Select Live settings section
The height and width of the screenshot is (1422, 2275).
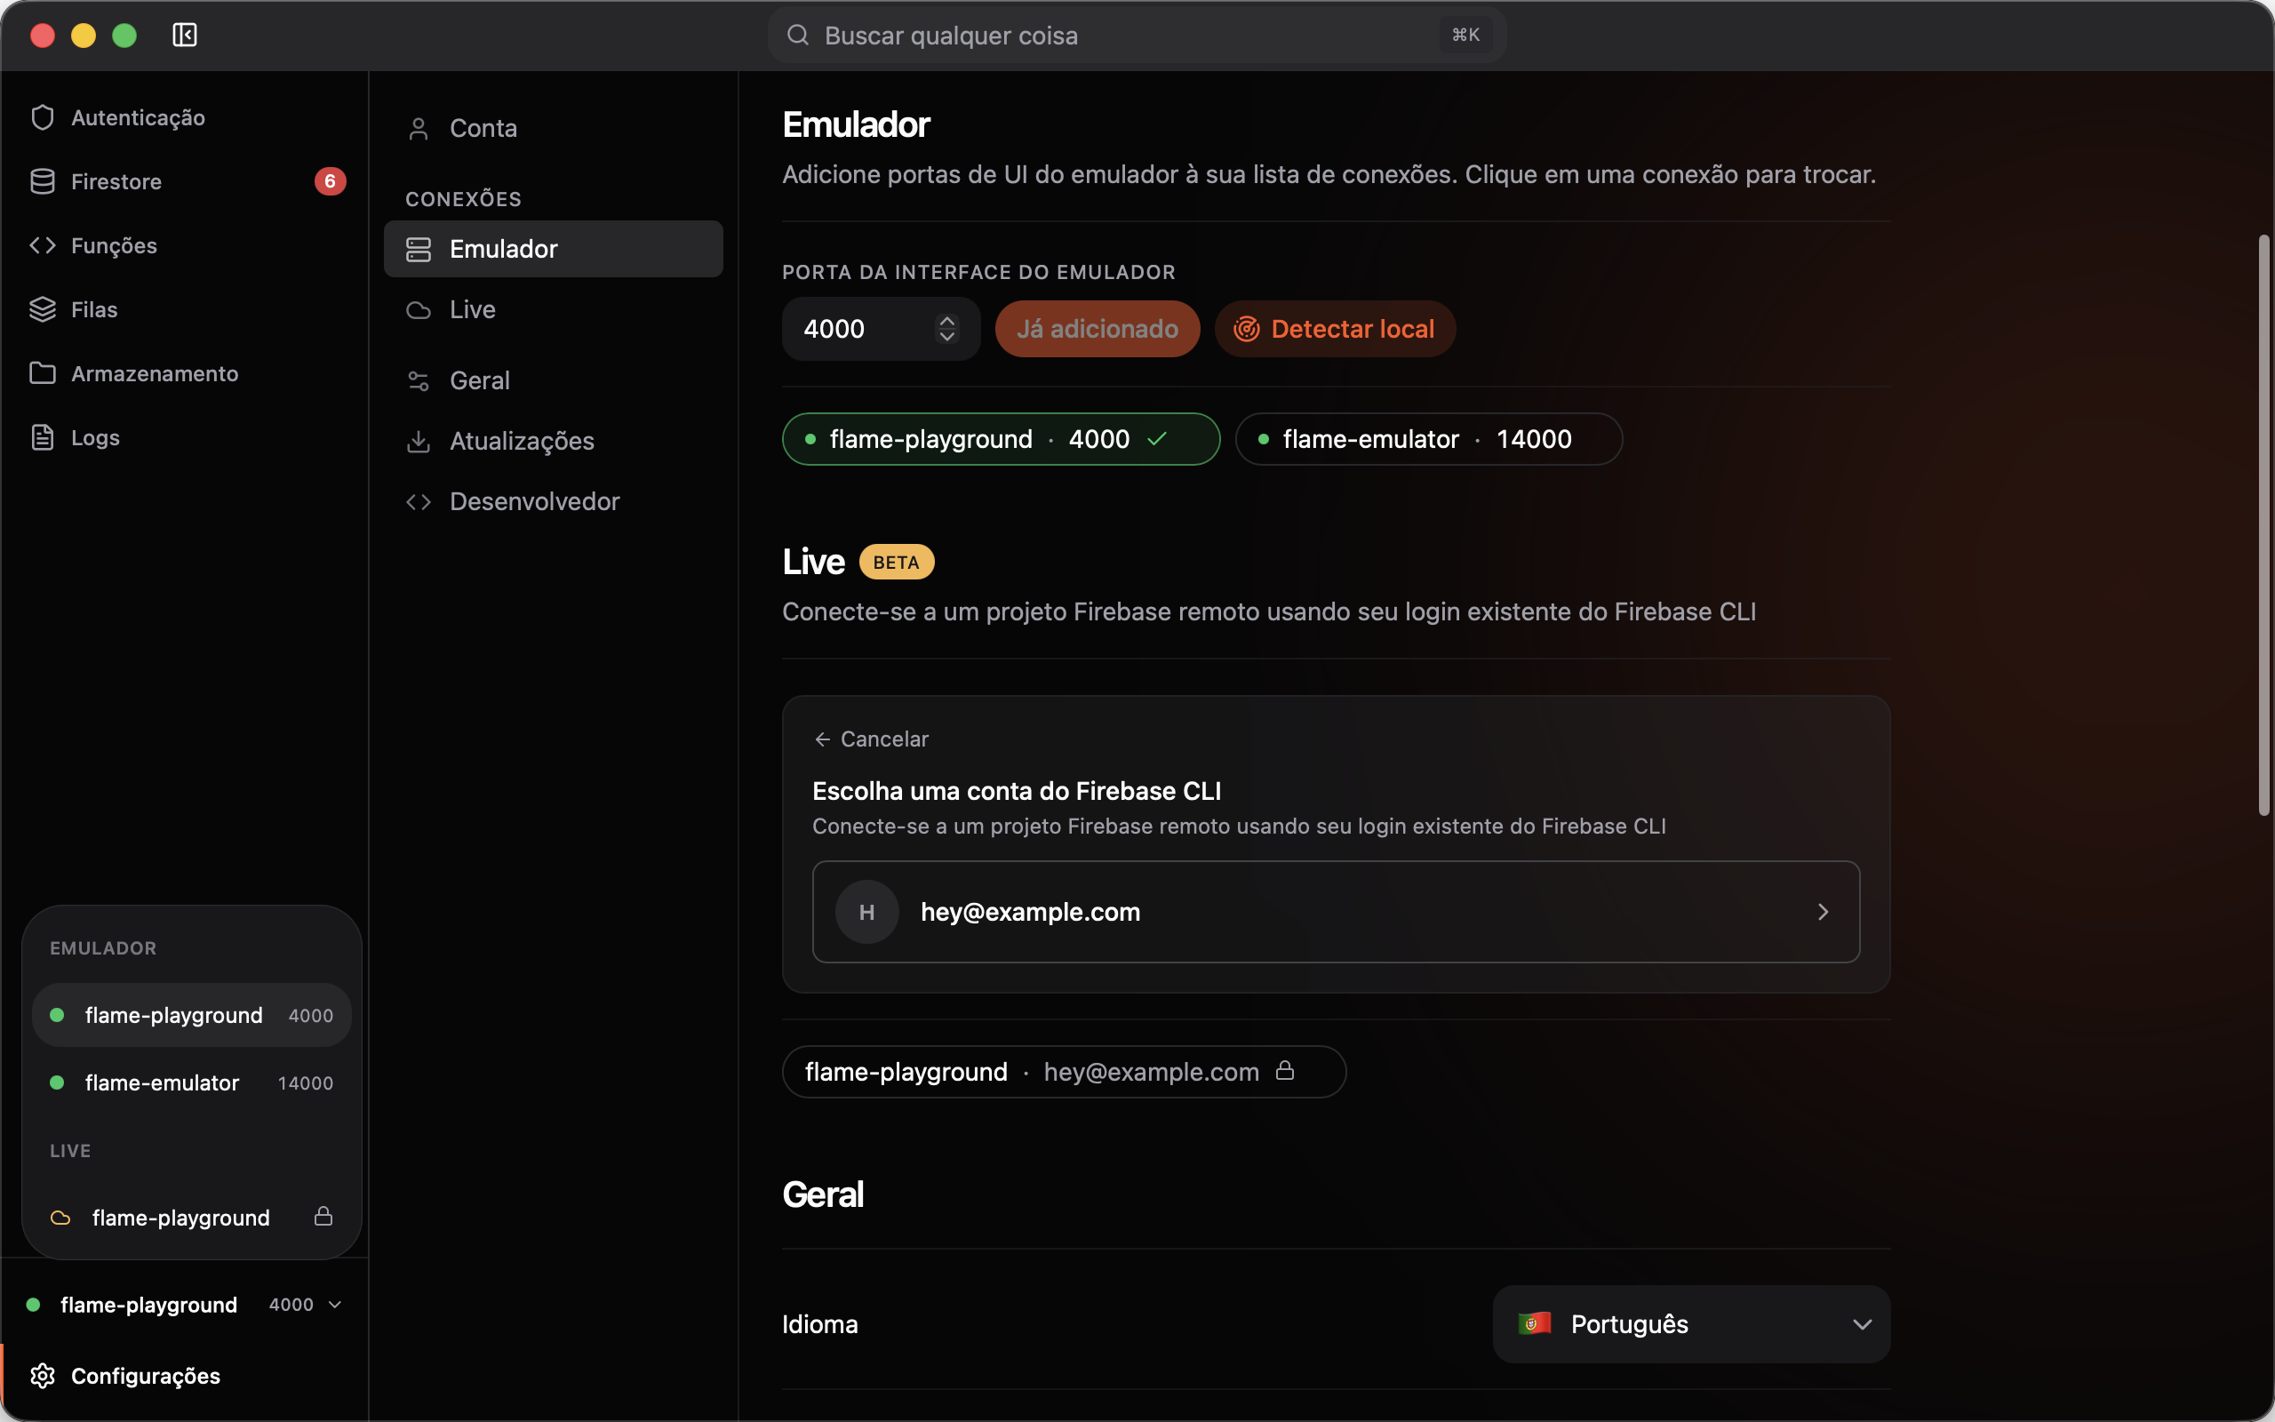point(553,309)
